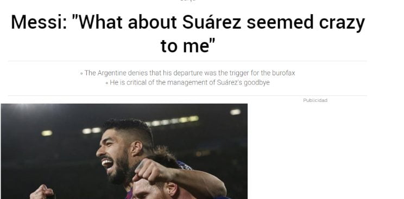Click the "to me" headline continuation
This screenshot has height=199, width=404.
[188, 46]
